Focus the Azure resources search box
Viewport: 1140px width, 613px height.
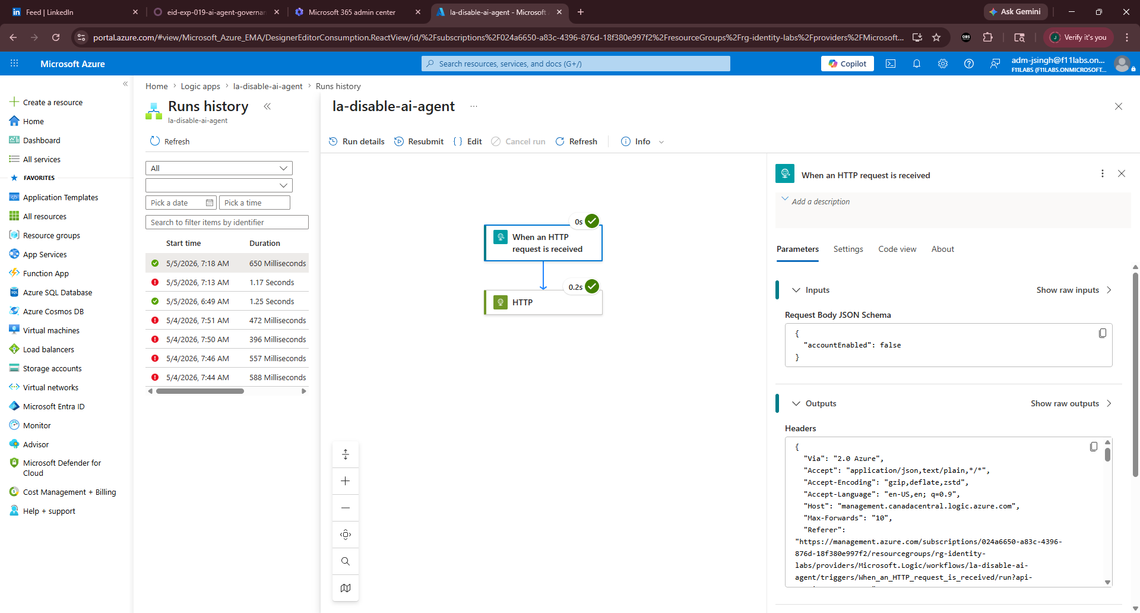(x=576, y=64)
